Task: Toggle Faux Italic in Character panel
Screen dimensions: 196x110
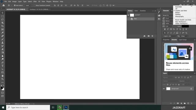Action: pyautogui.click(x=168, y=29)
